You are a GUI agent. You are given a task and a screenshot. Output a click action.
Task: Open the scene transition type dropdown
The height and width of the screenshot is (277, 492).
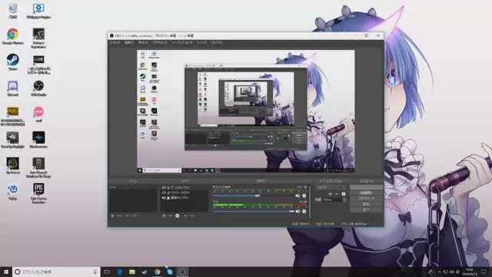[x=331, y=188]
